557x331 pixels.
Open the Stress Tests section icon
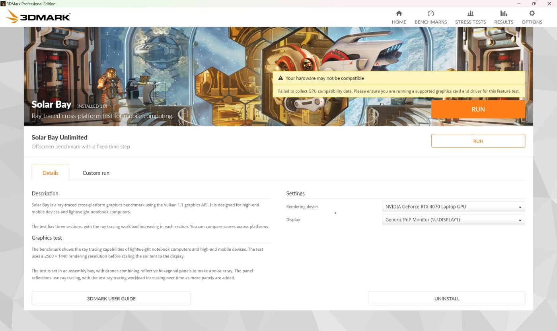pyautogui.click(x=470, y=13)
